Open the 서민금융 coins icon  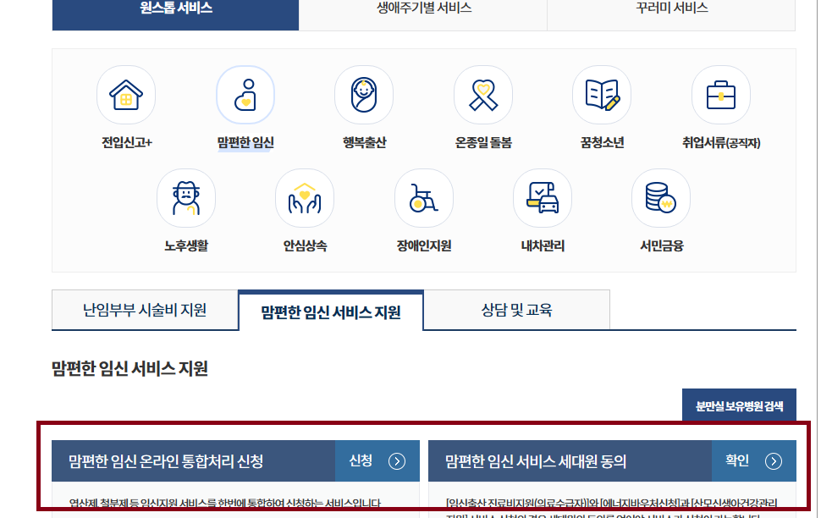661,196
